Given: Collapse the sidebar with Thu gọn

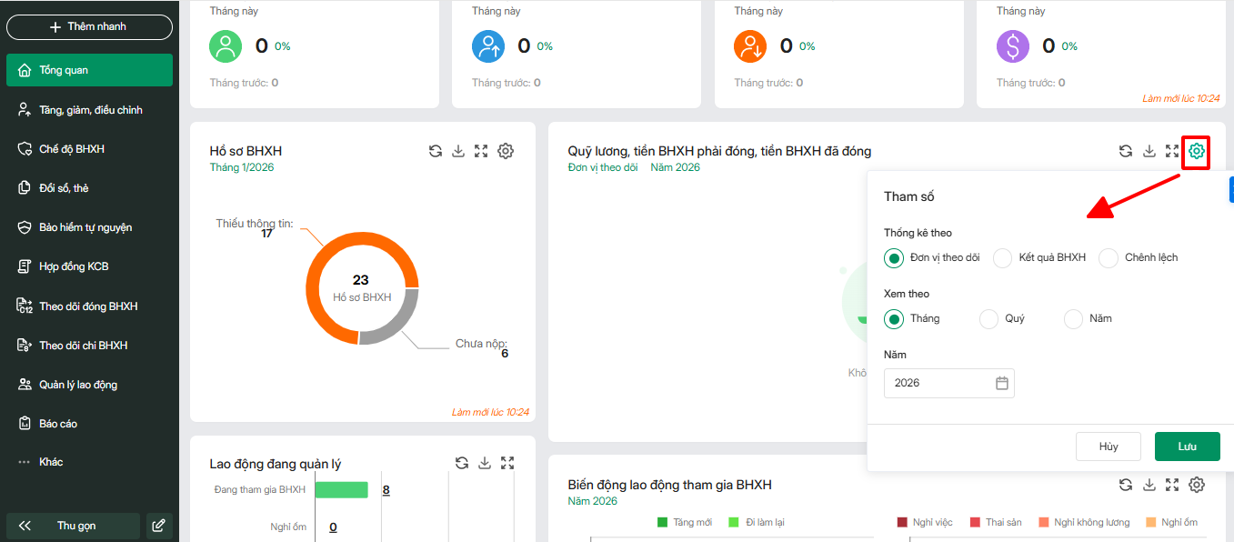Looking at the screenshot, I should click(73, 526).
